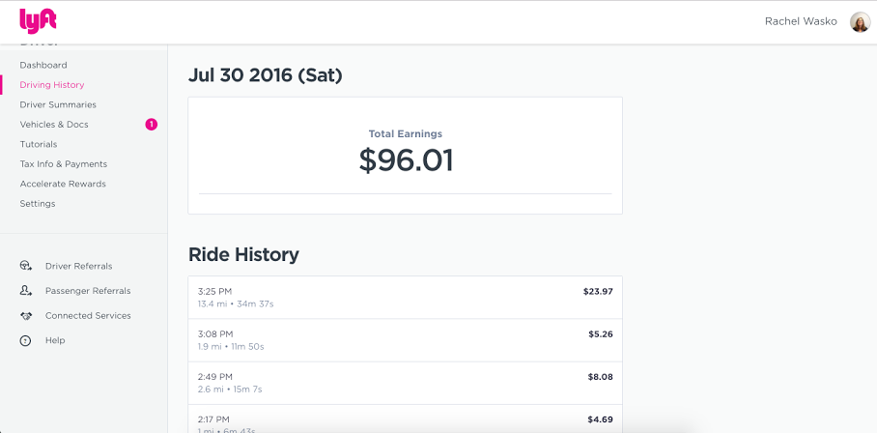View the Tutorials page
The width and height of the screenshot is (877, 433).
(38, 144)
